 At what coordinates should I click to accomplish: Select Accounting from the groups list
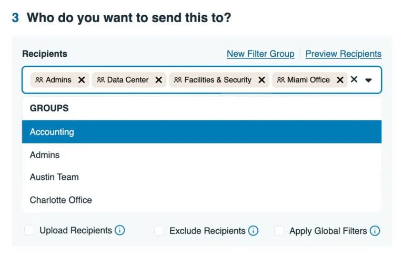(52, 132)
